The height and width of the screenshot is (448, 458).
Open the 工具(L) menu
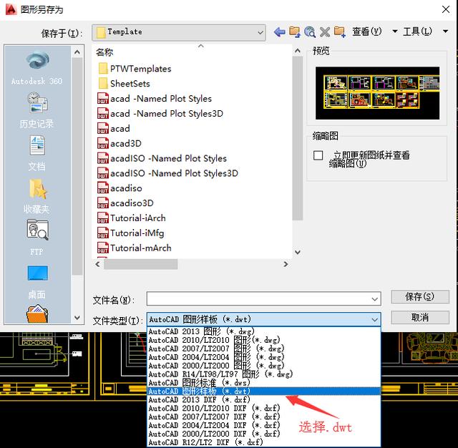click(x=417, y=31)
